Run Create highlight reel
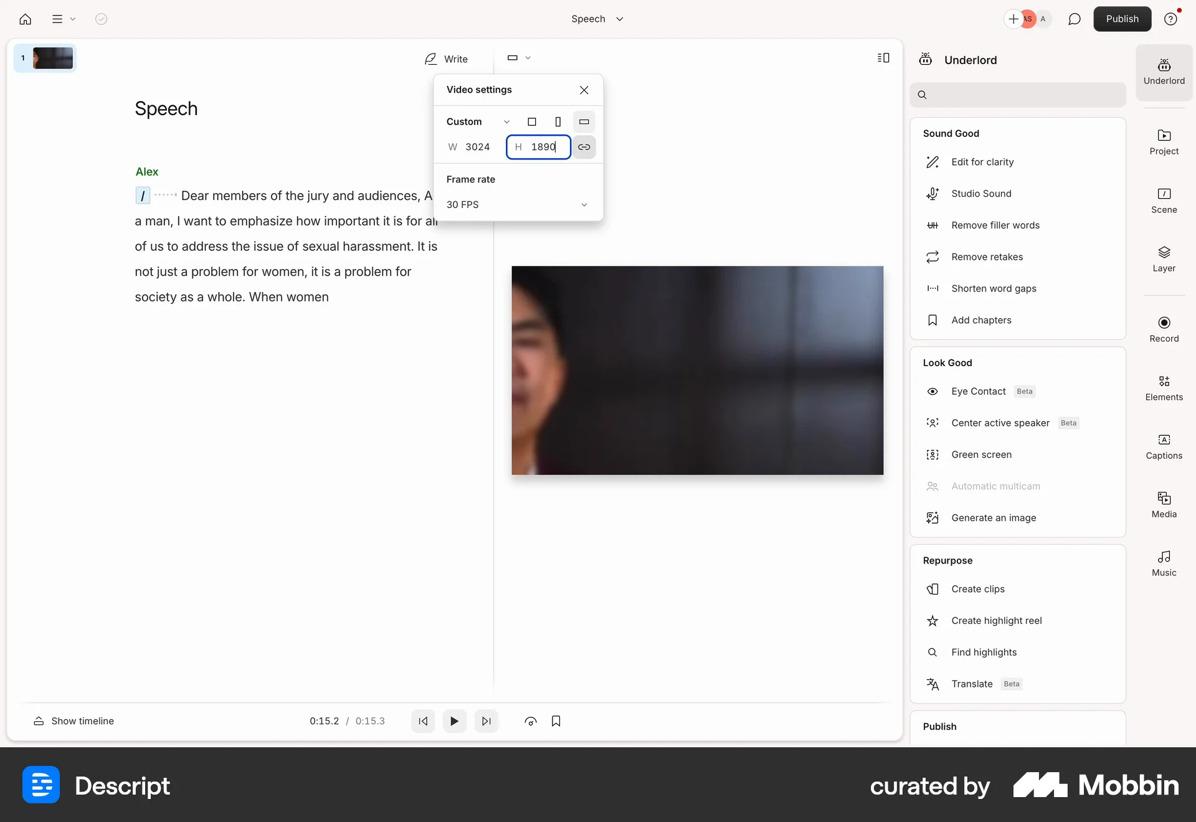The height and width of the screenshot is (822, 1196). pyautogui.click(x=996, y=620)
